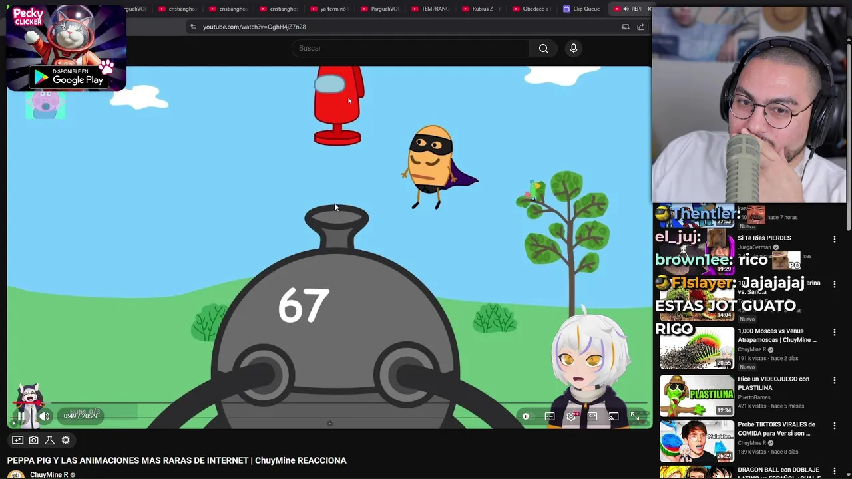Open the player settings gear

[571, 416]
